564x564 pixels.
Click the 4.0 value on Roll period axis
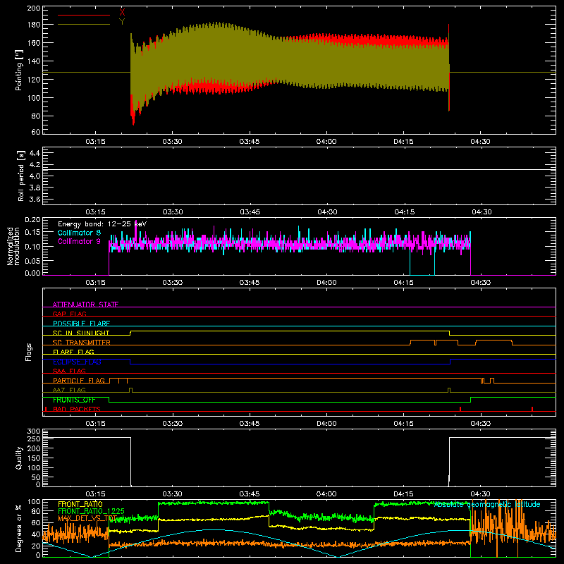[x=35, y=176]
